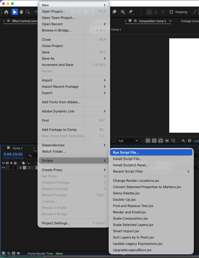Open the Full resolution dropdown
199x258 pixels.
pos(128,141)
